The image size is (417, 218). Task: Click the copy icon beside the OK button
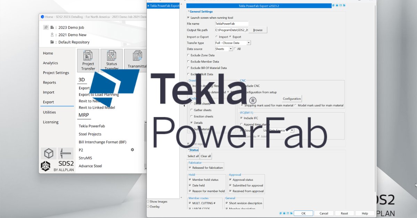click(281, 213)
